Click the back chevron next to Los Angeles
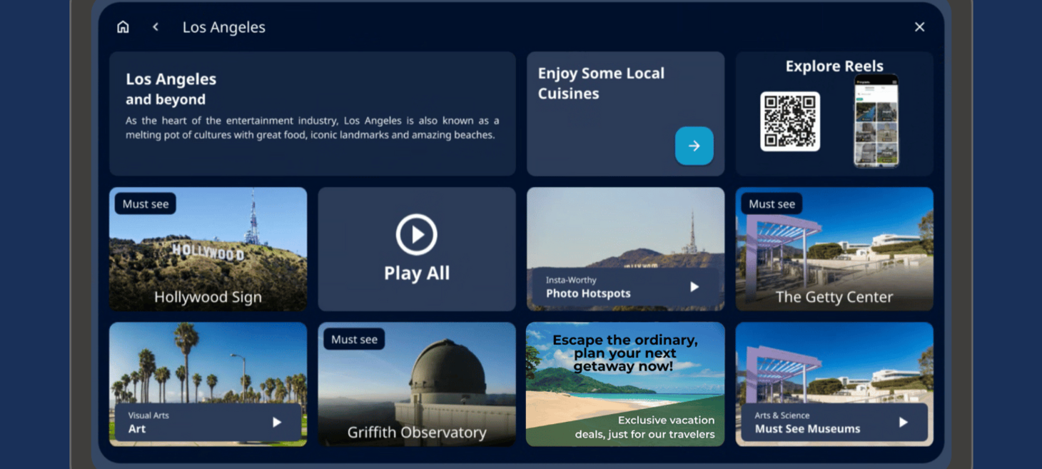 (x=156, y=27)
